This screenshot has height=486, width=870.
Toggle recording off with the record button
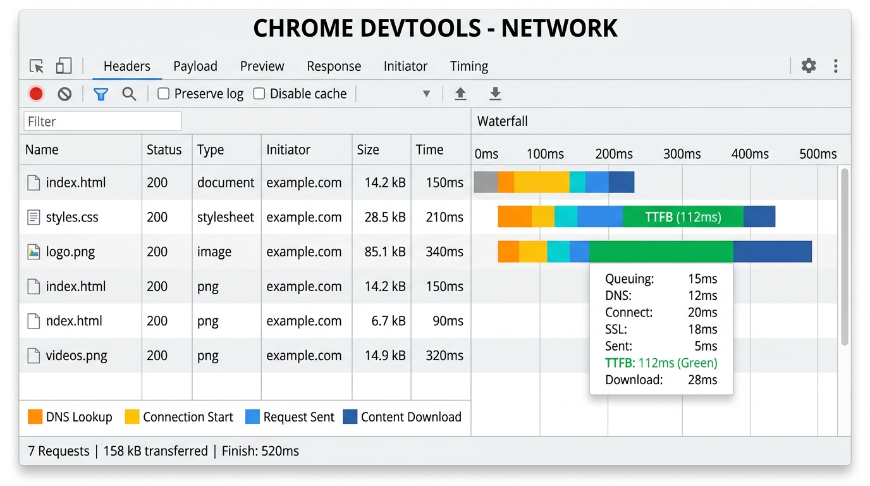(35, 93)
